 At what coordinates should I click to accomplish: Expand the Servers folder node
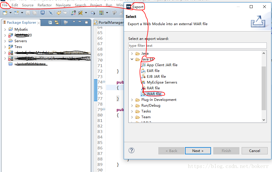coord(5,41)
